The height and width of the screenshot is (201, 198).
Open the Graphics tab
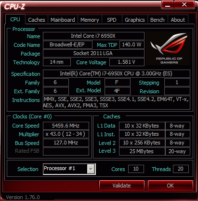[x=135, y=20]
